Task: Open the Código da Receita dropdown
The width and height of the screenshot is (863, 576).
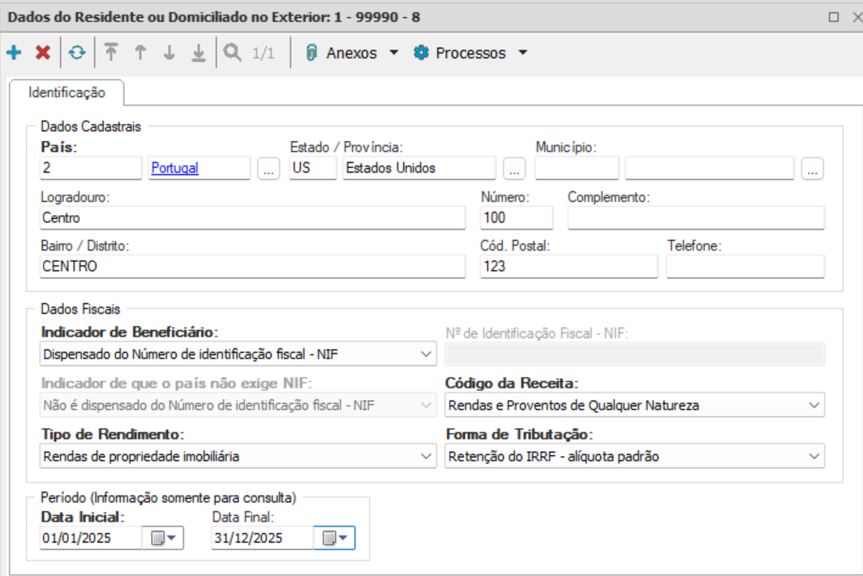Action: click(x=814, y=405)
